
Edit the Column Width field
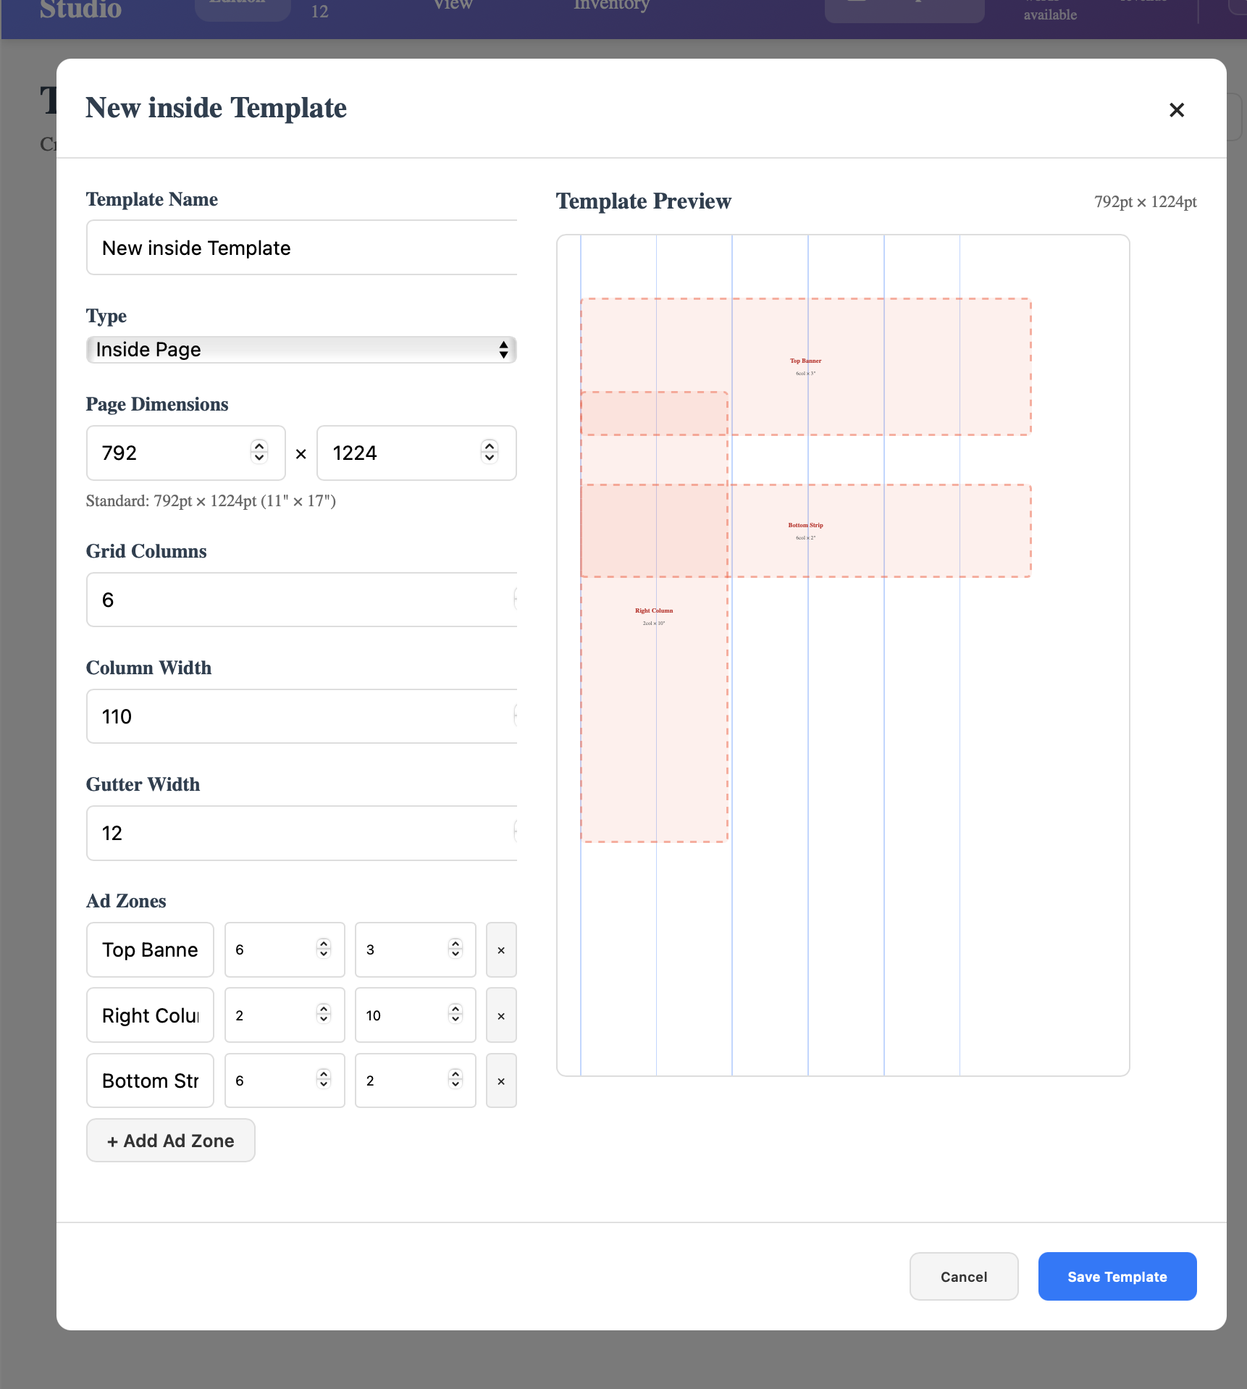click(x=301, y=717)
